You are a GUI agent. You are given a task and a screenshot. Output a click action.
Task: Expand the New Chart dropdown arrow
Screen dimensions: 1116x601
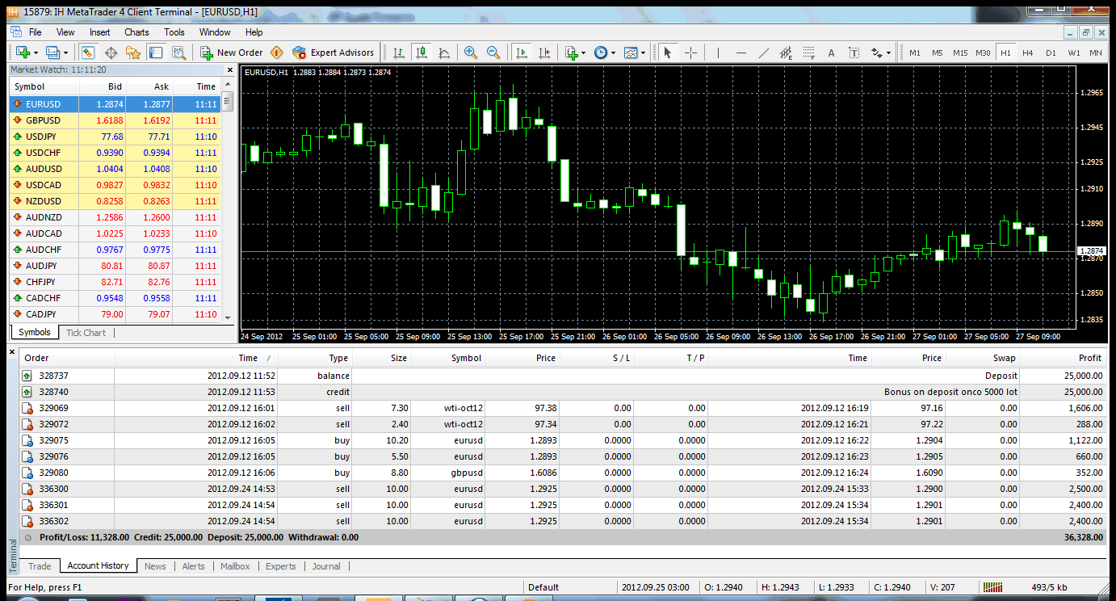35,53
